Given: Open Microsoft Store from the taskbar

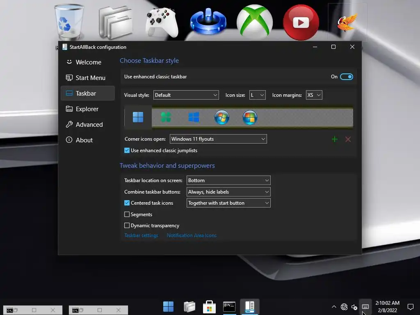Looking at the screenshot, I should [209, 307].
